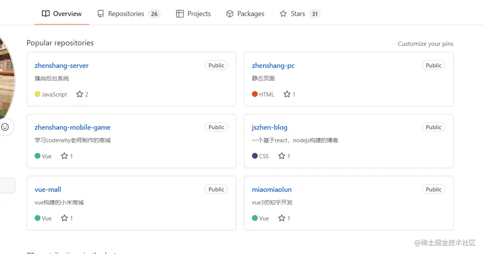The width and height of the screenshot is (483, 254).
Task: Click description "静态页面"
Action: [263, 79]
